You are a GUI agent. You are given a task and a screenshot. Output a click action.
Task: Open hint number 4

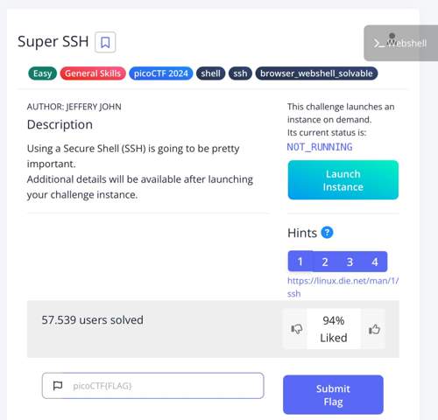tap(375, 262)
